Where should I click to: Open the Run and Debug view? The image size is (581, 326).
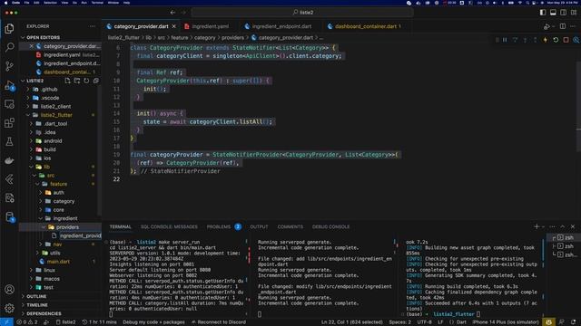tap(9, 85)
